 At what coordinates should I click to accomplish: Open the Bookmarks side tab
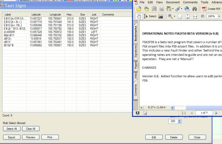pos(136,34)
